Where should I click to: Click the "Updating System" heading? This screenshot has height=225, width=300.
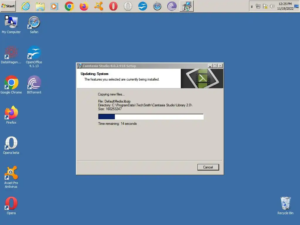point(95,74)
